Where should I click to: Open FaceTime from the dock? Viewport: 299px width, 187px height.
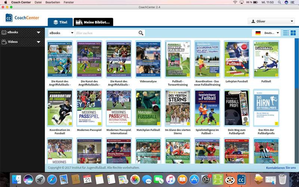coord(158,180)
